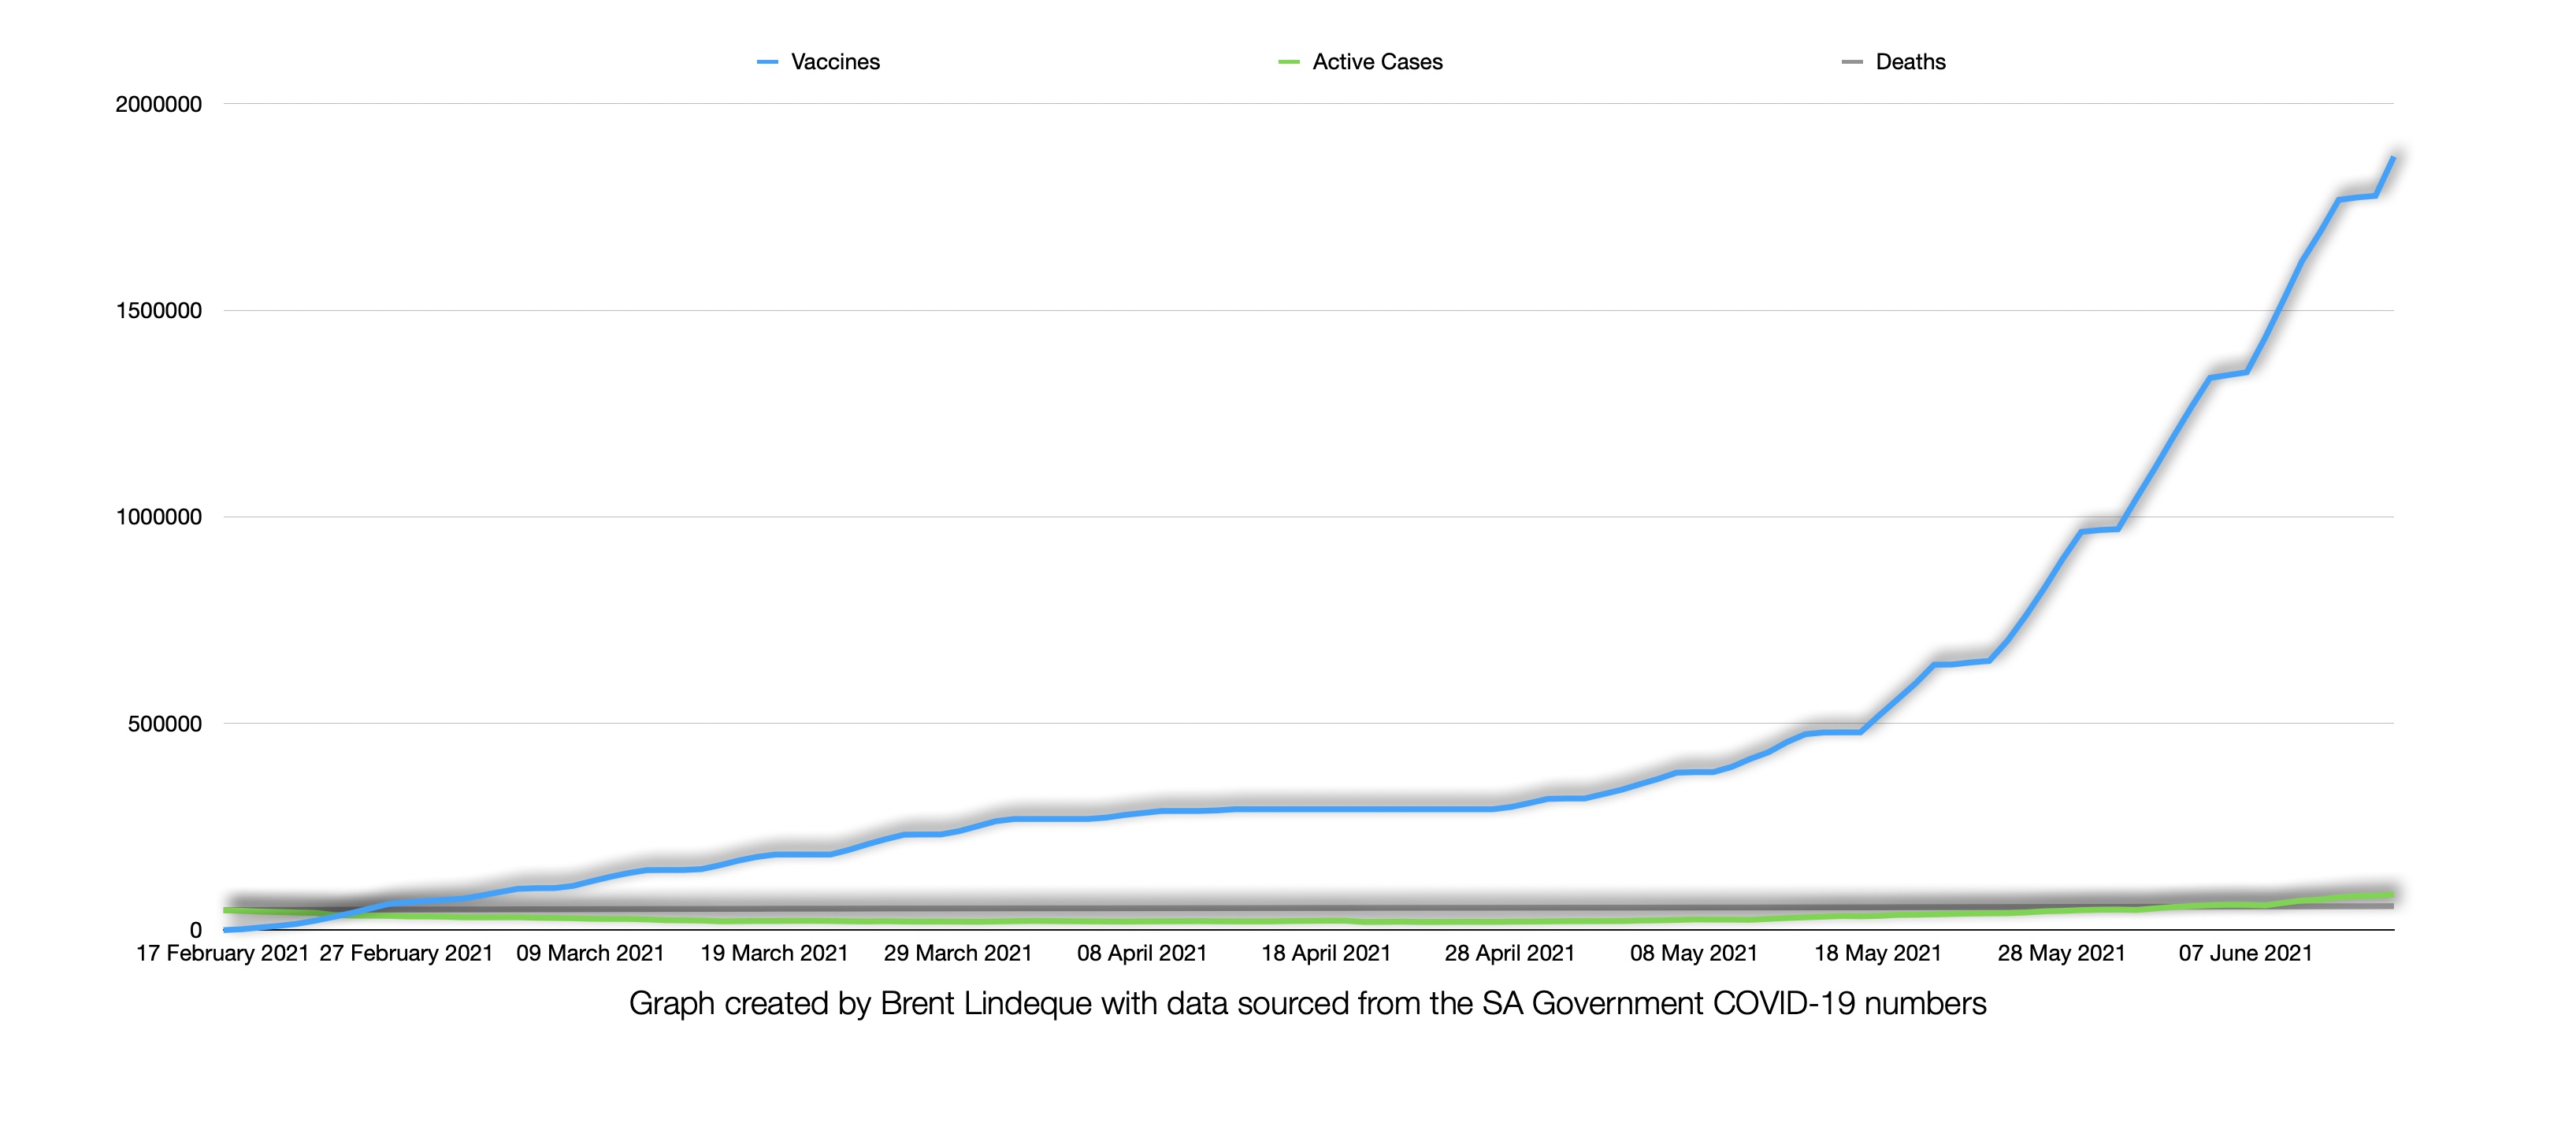This screenshot has height=1137, width=2576.
Task: Click the 1000000 y-axis label
Action: coord(158,517)
